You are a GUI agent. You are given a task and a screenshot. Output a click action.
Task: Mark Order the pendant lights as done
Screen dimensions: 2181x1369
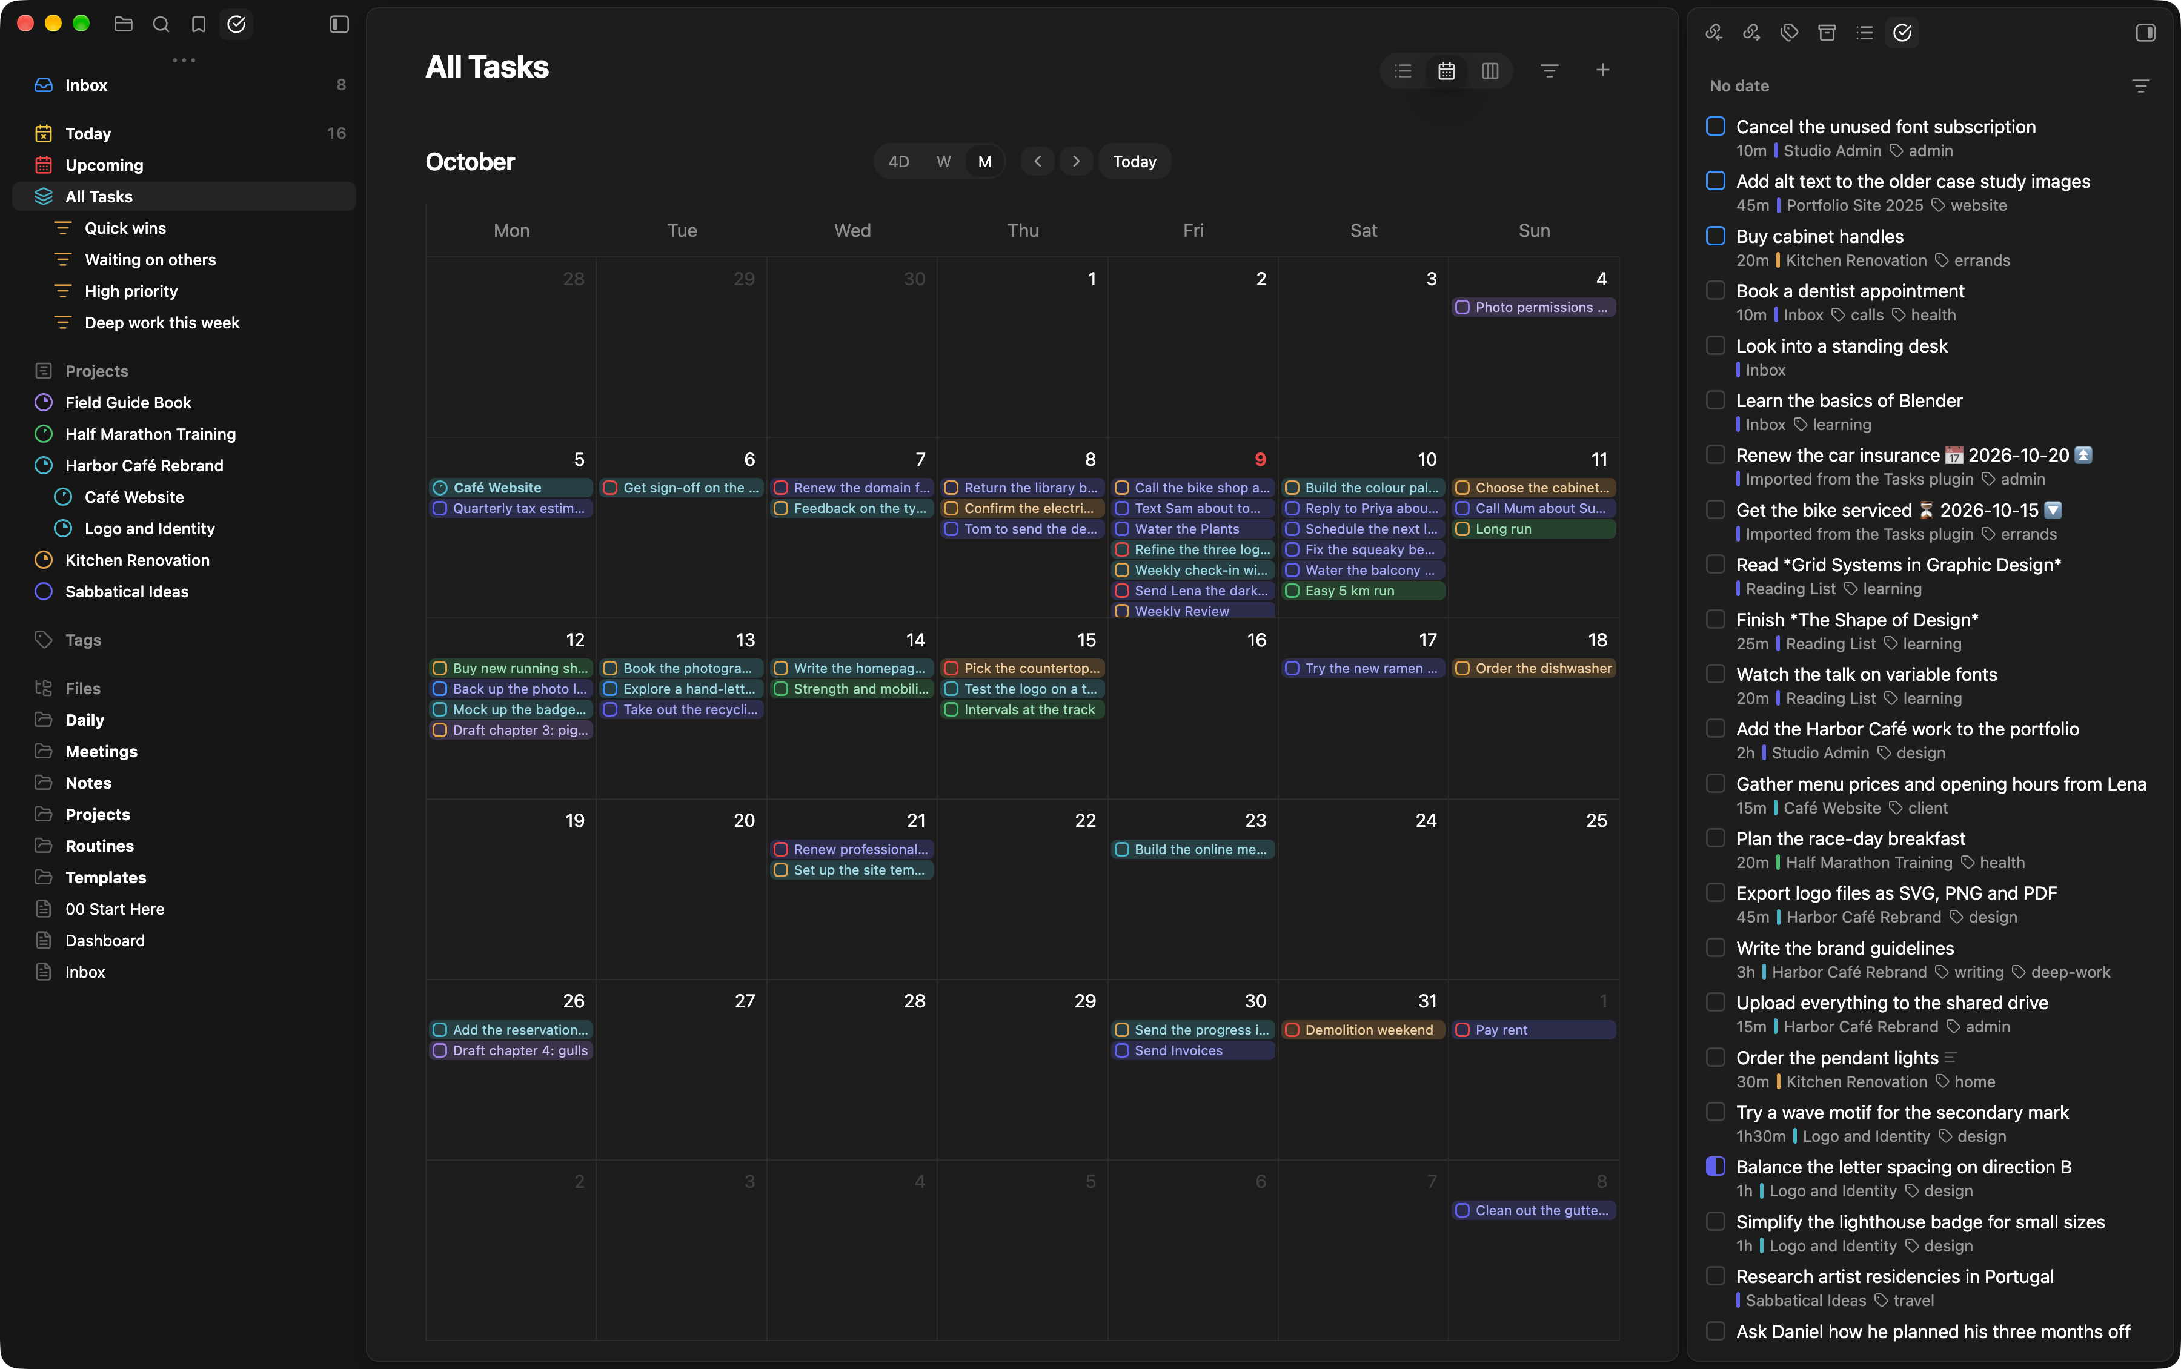click(x=1716, y=1058)
